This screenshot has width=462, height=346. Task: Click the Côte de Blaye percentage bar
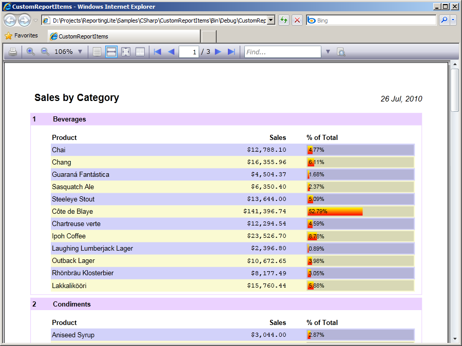click(x=335, y=212)
